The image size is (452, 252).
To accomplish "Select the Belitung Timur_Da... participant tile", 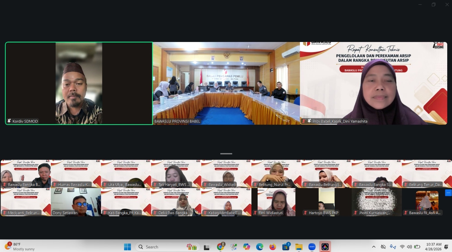I will pyautogui.click(x=427, y=174).
